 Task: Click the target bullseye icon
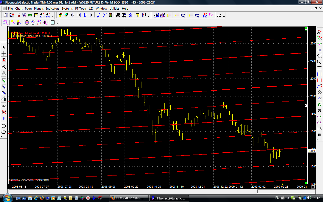(x=27, y=23)
